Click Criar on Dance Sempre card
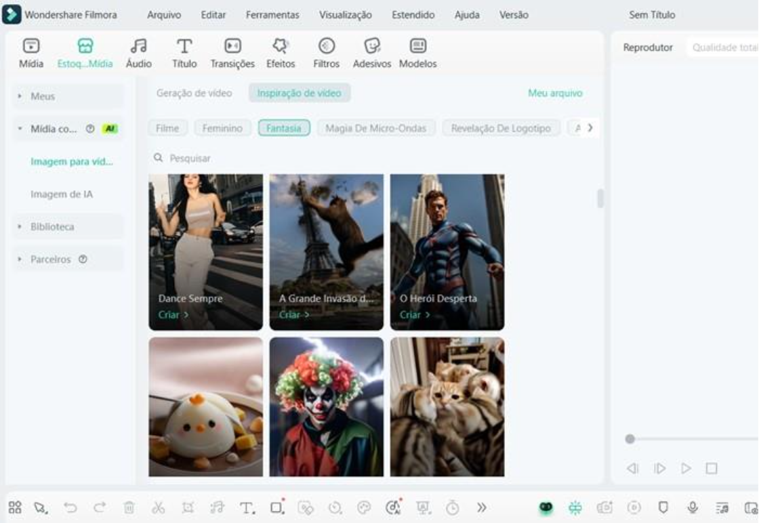759x523 pixels. tap(173, 314)
